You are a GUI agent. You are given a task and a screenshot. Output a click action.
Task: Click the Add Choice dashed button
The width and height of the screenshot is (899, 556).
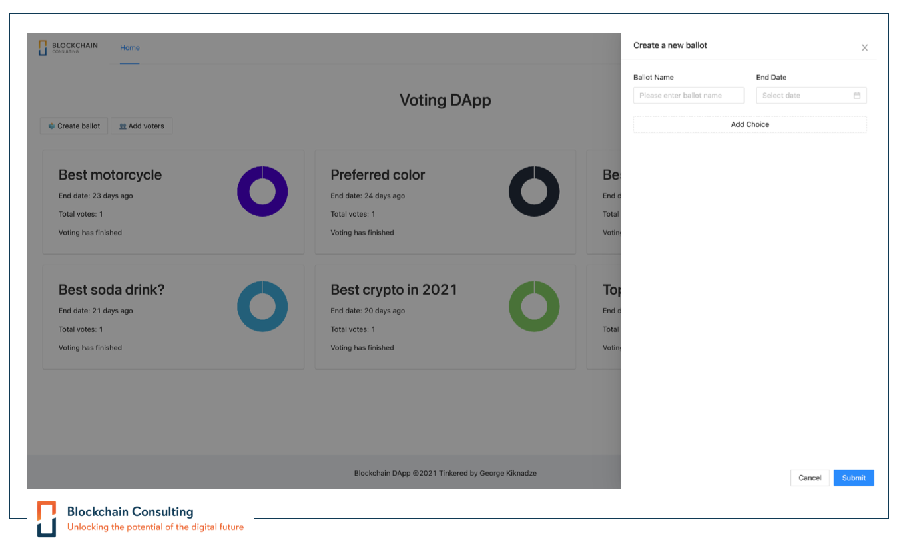click(x=750, y=124)
